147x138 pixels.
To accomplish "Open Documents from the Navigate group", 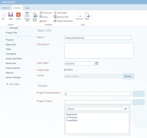I will pyautogui.click(x=46, y=13).
